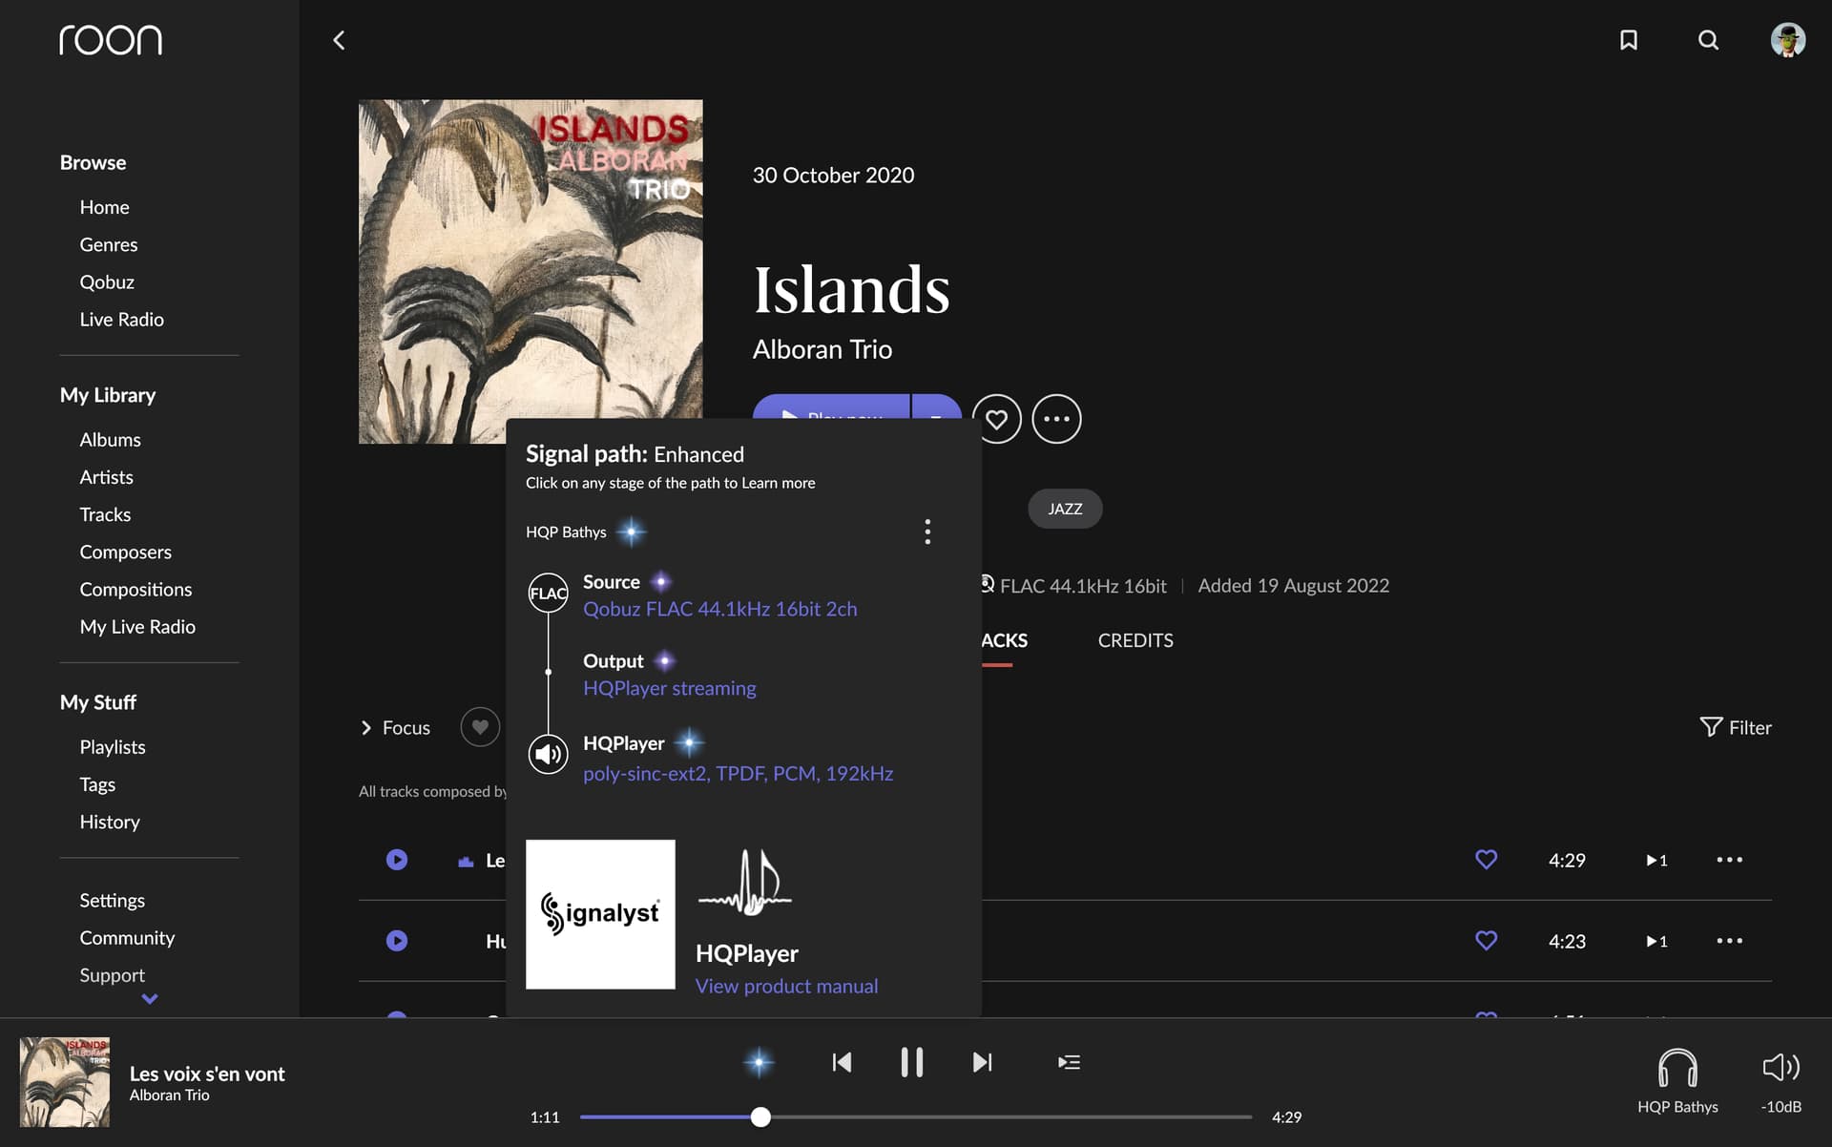
Task: Open Tags under My Stuff
Action: pos(97,784)
